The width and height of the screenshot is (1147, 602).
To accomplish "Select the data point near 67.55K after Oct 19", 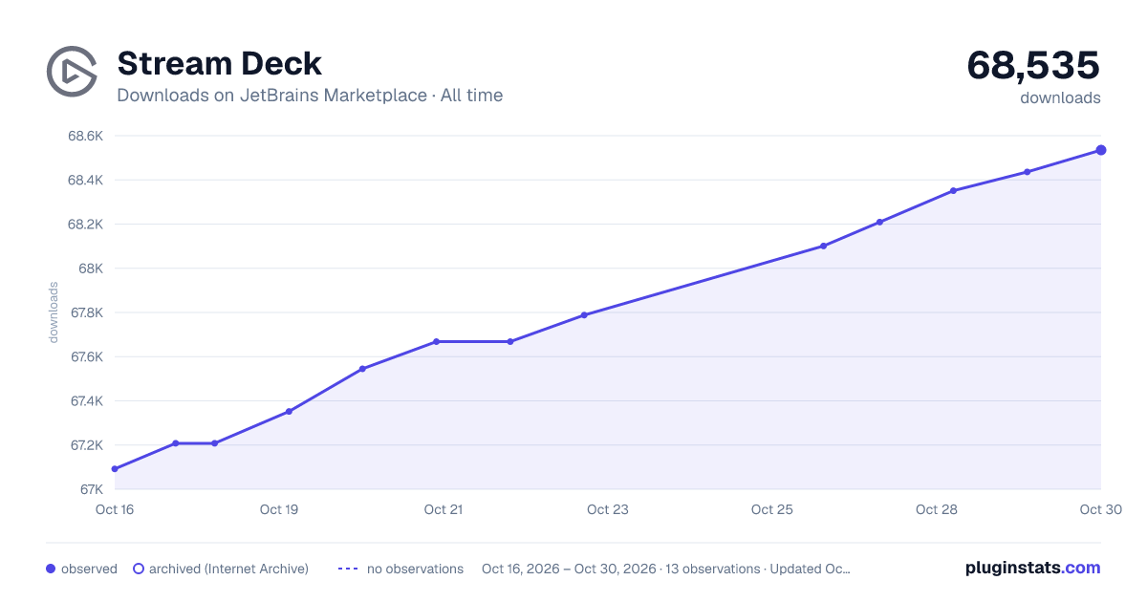I will tap(362, 369).
